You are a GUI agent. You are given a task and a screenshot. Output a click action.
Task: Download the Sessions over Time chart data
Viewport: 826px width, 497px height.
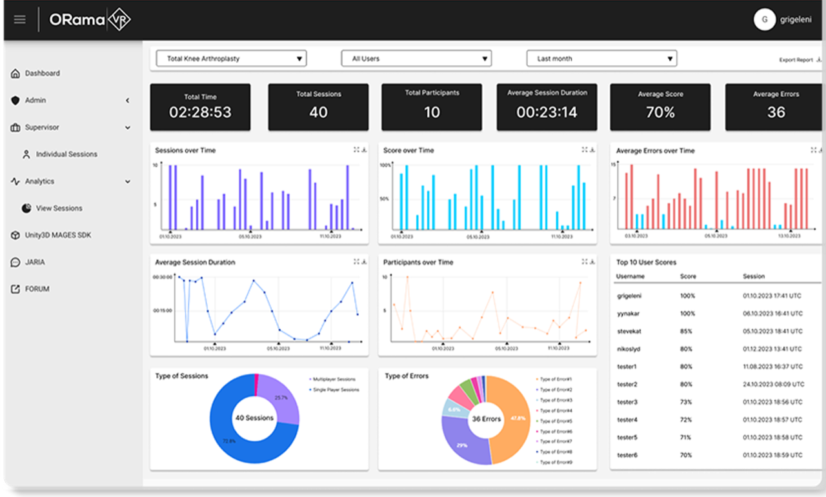point(364,150)
